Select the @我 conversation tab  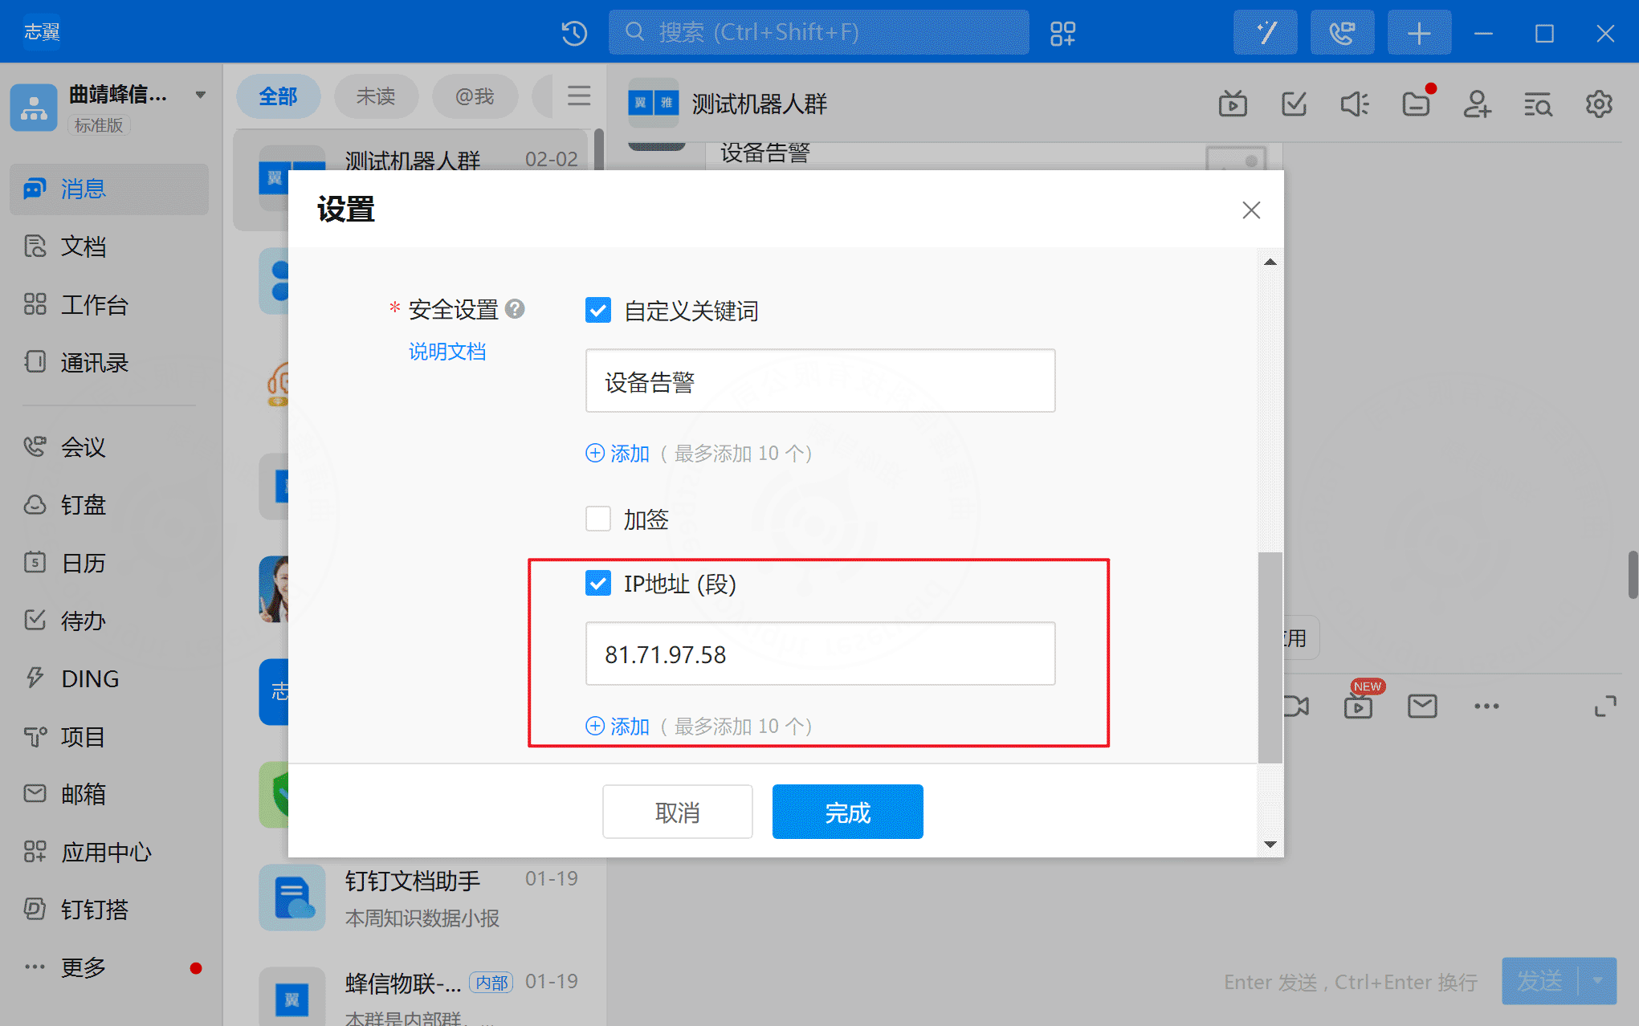(475, 96)
